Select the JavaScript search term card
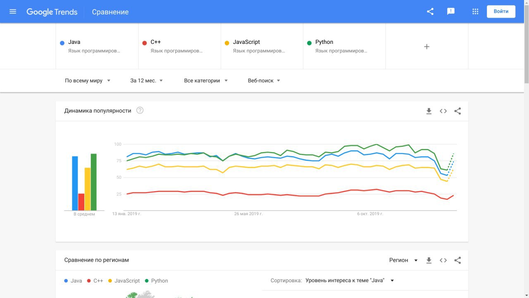Image resolution: width=529 pixels, height=298 pixels. pyautogui.click(x=262, y=46)
